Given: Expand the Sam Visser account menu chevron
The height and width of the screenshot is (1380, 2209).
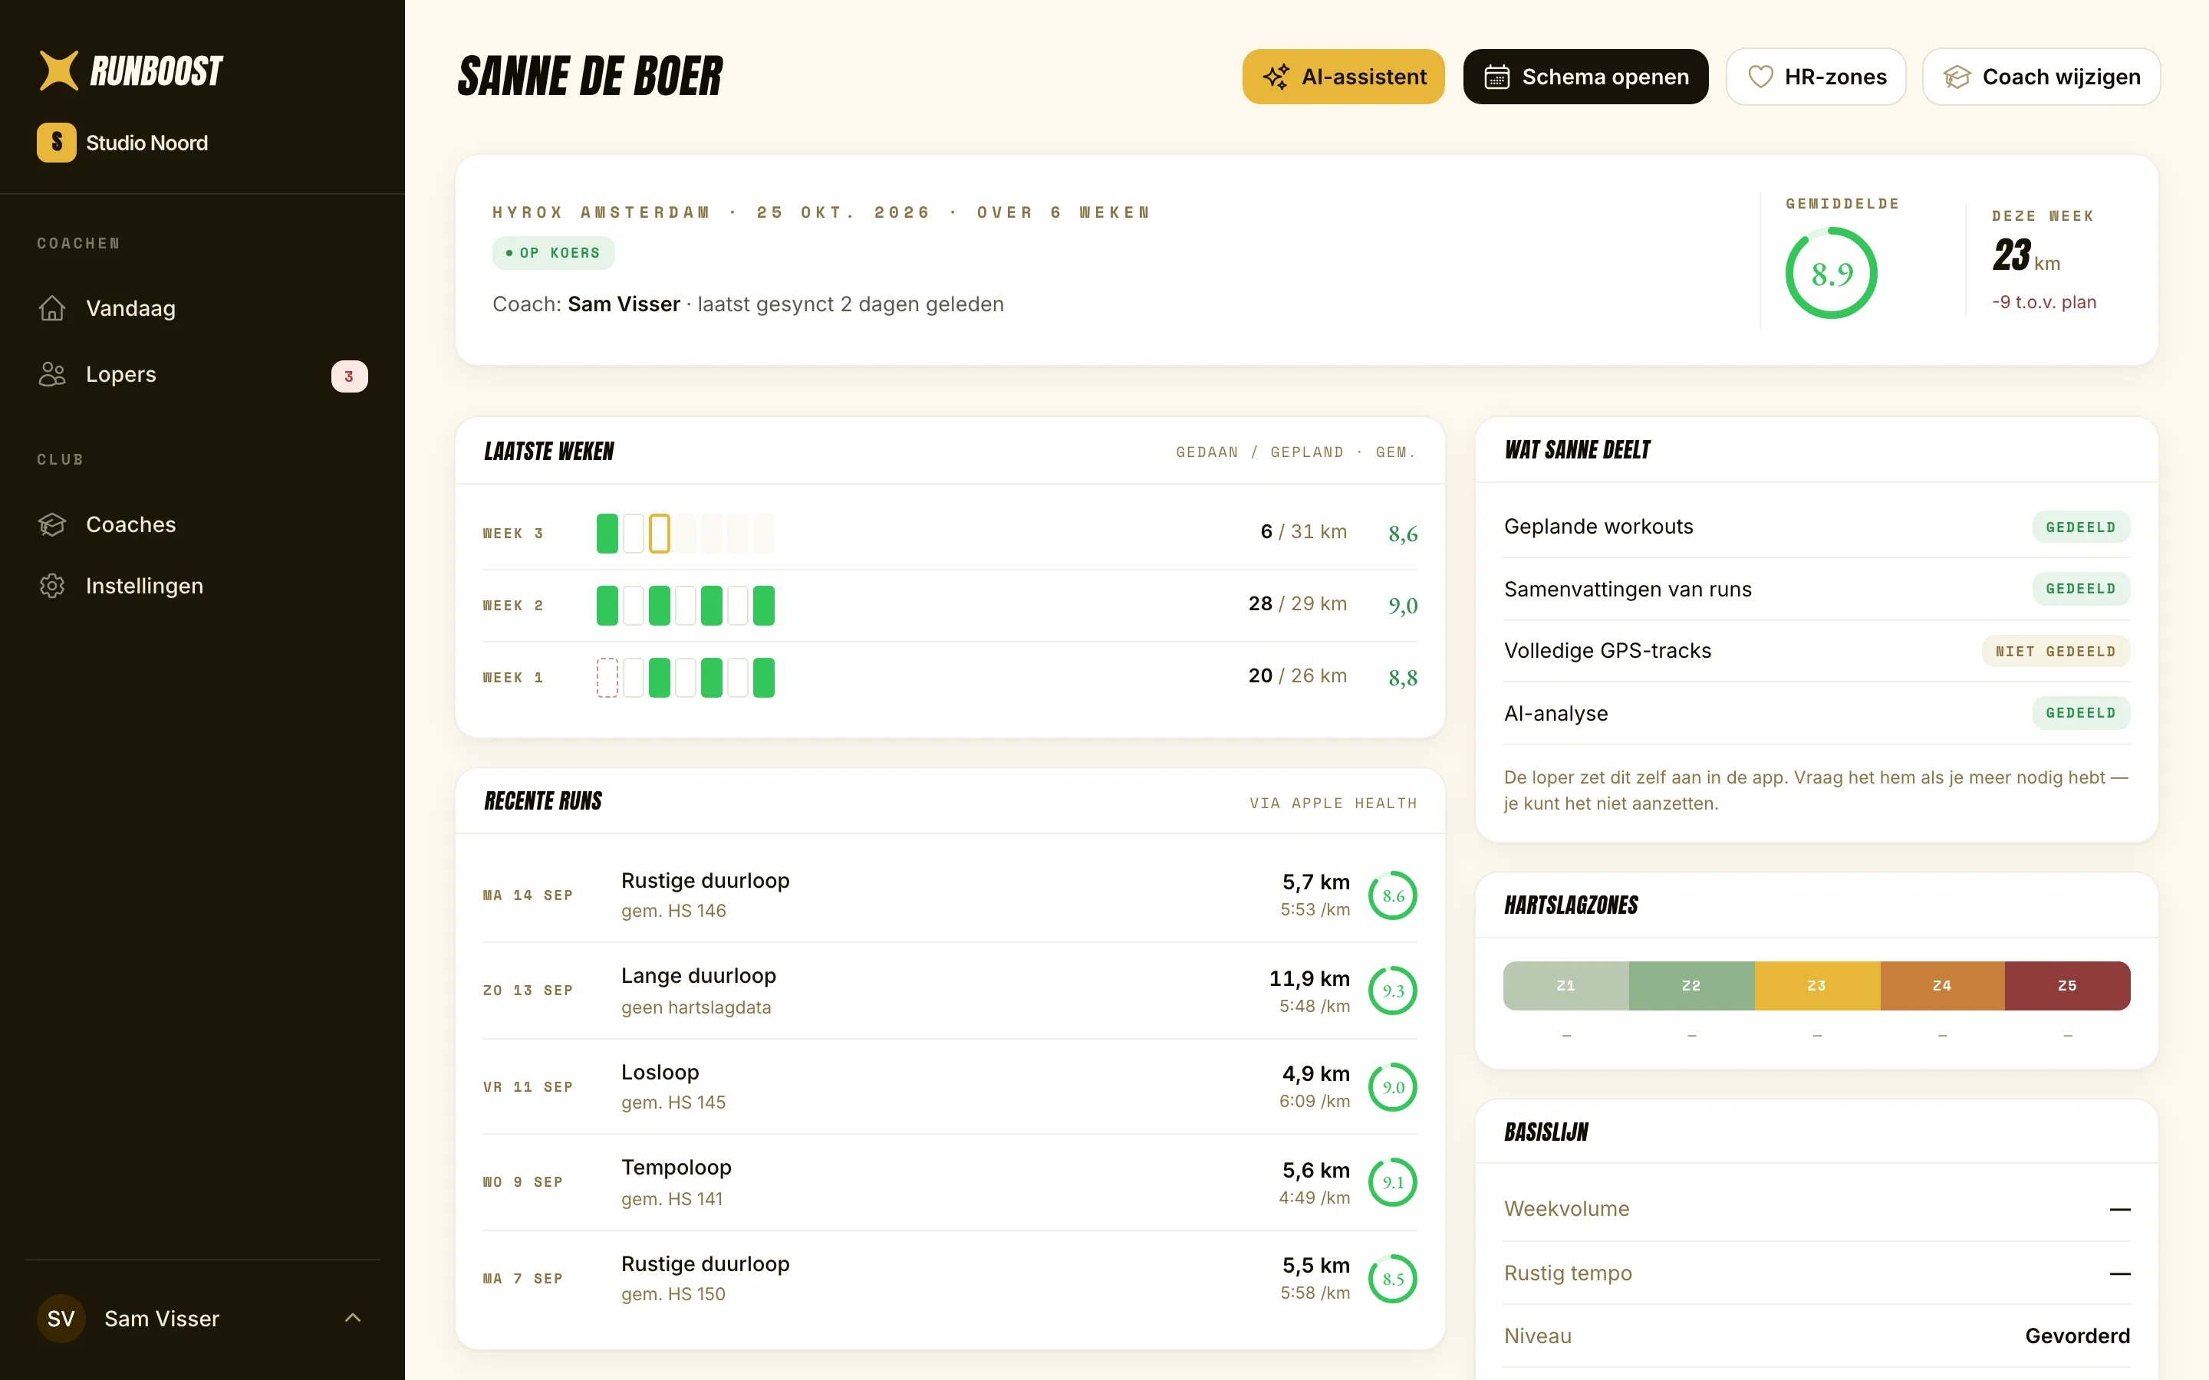Looking at the screenshot, I should [x=352, y=1318].
